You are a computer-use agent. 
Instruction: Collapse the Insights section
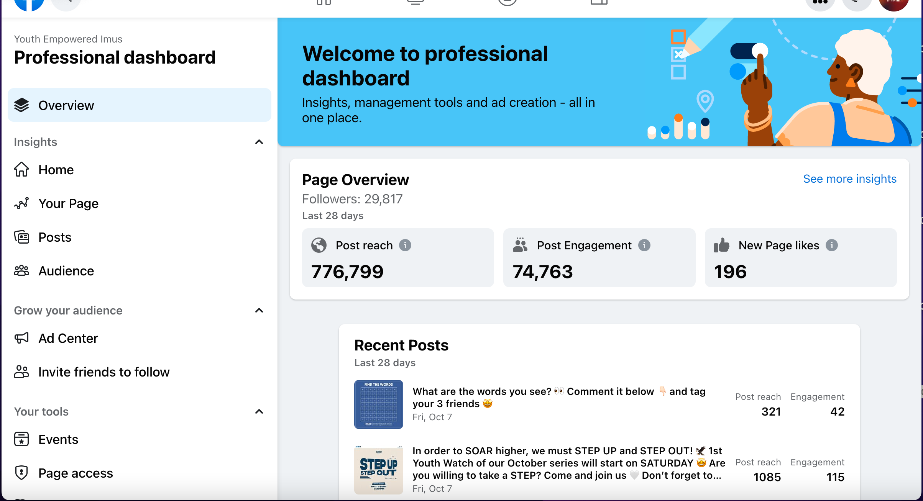tap(259, 142)
